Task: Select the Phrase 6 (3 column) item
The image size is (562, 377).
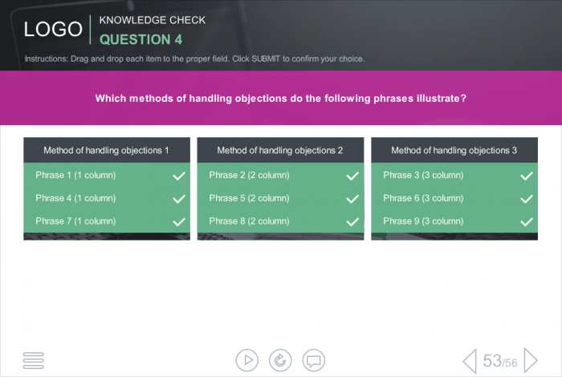Action: (454, 198)
